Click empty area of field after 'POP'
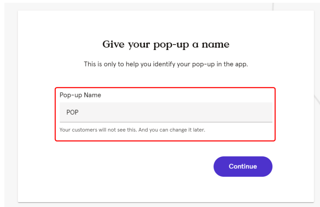This screenshot has height=207, width=320. coord(176,112)
